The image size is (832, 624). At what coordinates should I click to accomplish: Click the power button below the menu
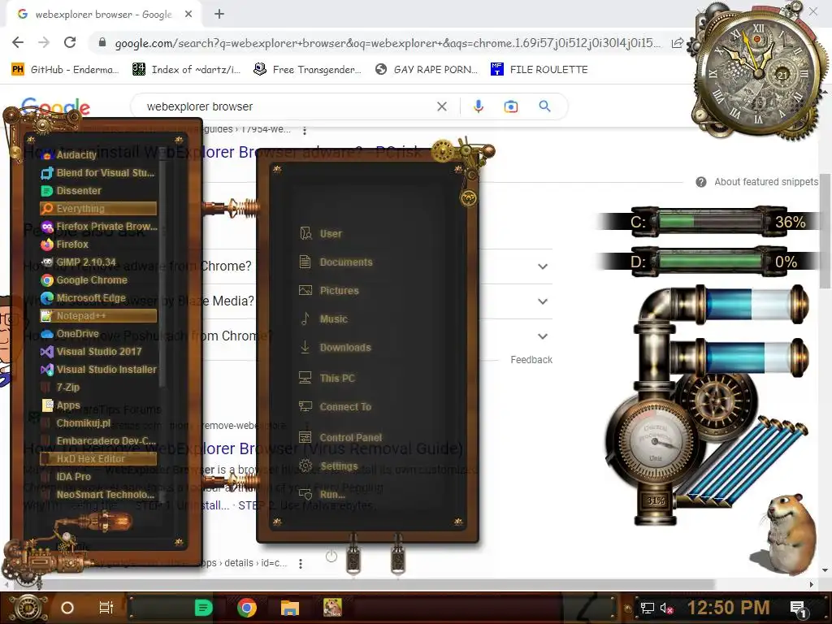(x=331, y=556)
